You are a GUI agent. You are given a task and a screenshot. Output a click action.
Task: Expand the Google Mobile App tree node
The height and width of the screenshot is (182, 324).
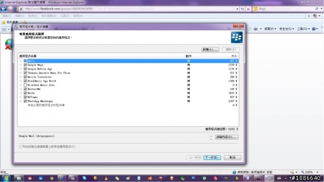coord(21,69)
